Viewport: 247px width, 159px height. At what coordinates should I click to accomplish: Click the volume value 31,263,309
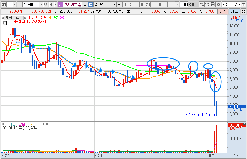[63, 11]
